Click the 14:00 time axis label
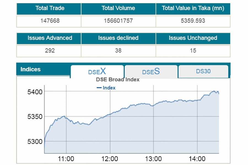This screenshot has width=248, height=165. point(197,159)
